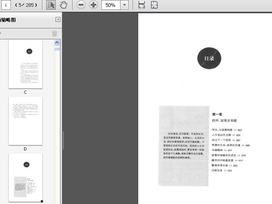The height and width of the screenshot is (204, 272).
Task: Open the zoom percentage dropdown arrow
Action: (125, 5)
